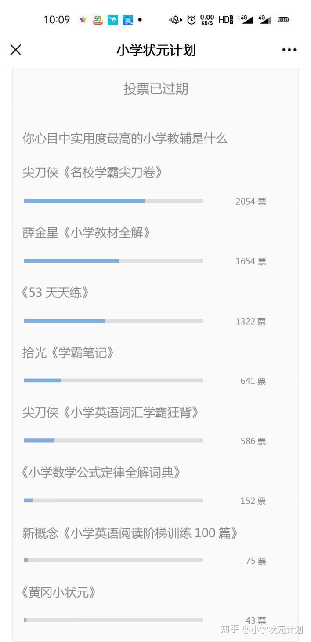Close the 小学状元计划 page
Viewport: 311px width, 642px height.
tap(16, 50)
